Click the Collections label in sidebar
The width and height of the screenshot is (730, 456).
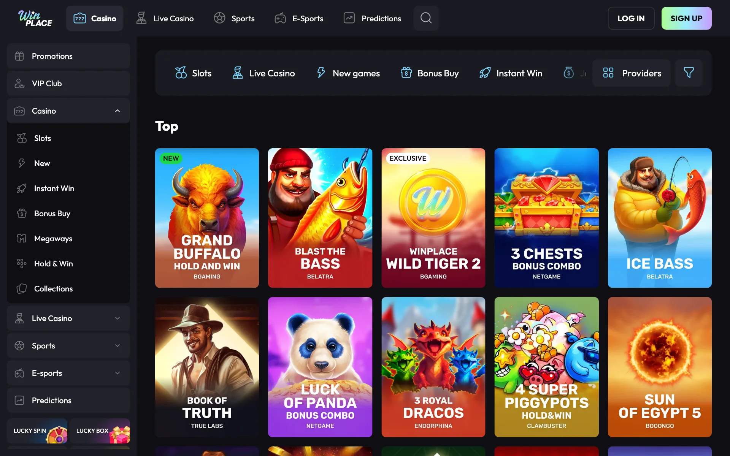[54, 289]
